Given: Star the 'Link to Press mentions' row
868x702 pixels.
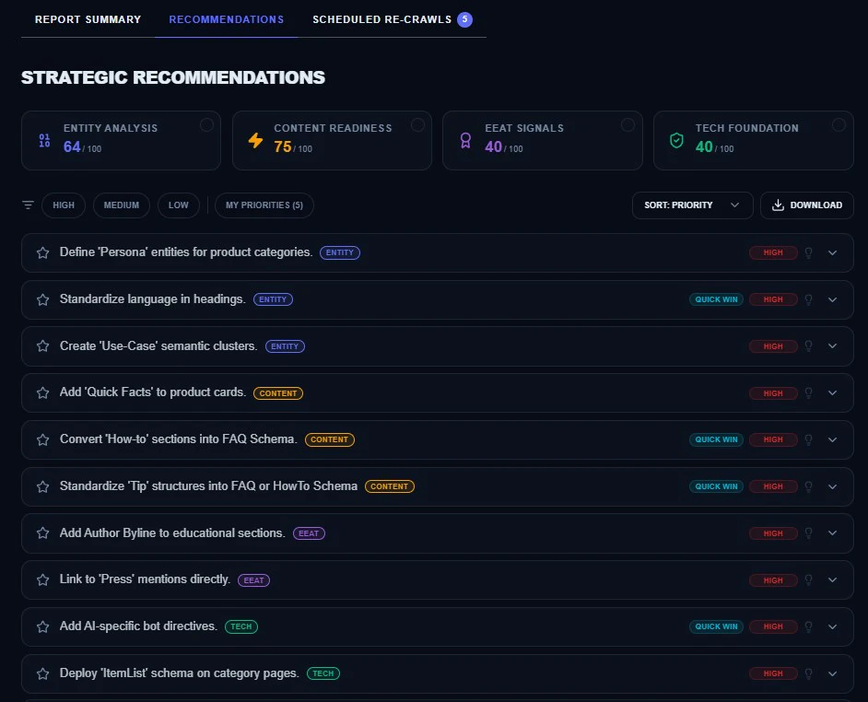Looking at the screenshot, I should coord(42,579).
